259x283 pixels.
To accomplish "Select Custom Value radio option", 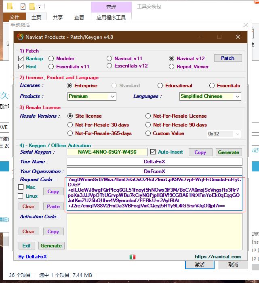I will pyautogui.click(x=148, y=133).
